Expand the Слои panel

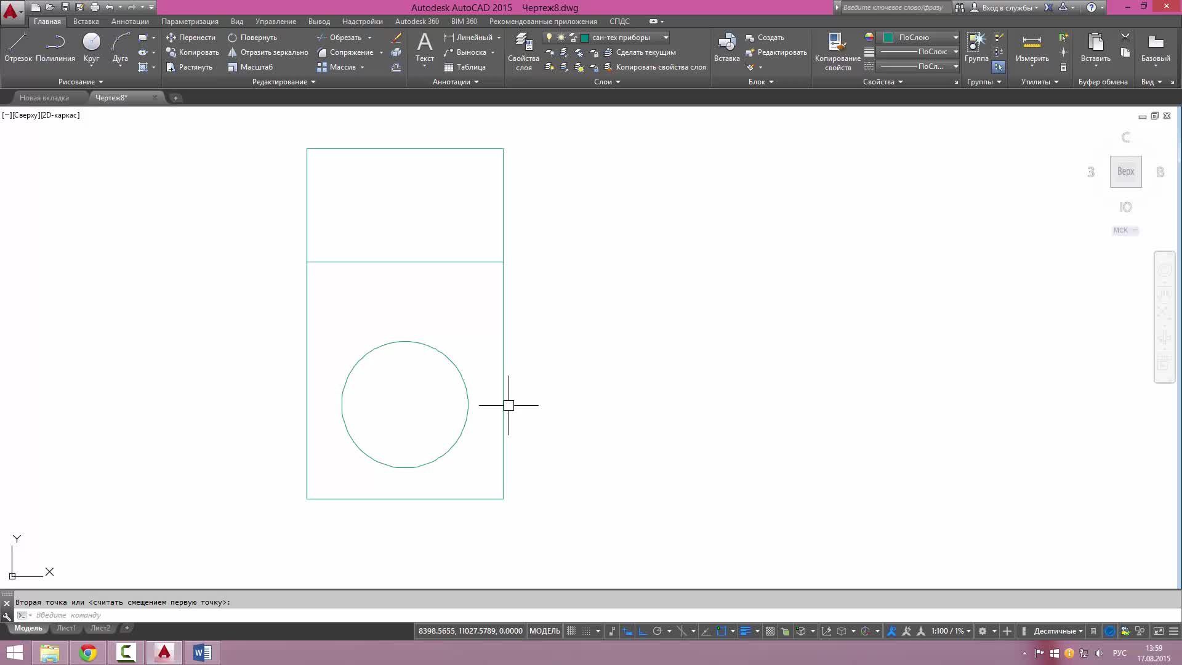pos(607,82)
